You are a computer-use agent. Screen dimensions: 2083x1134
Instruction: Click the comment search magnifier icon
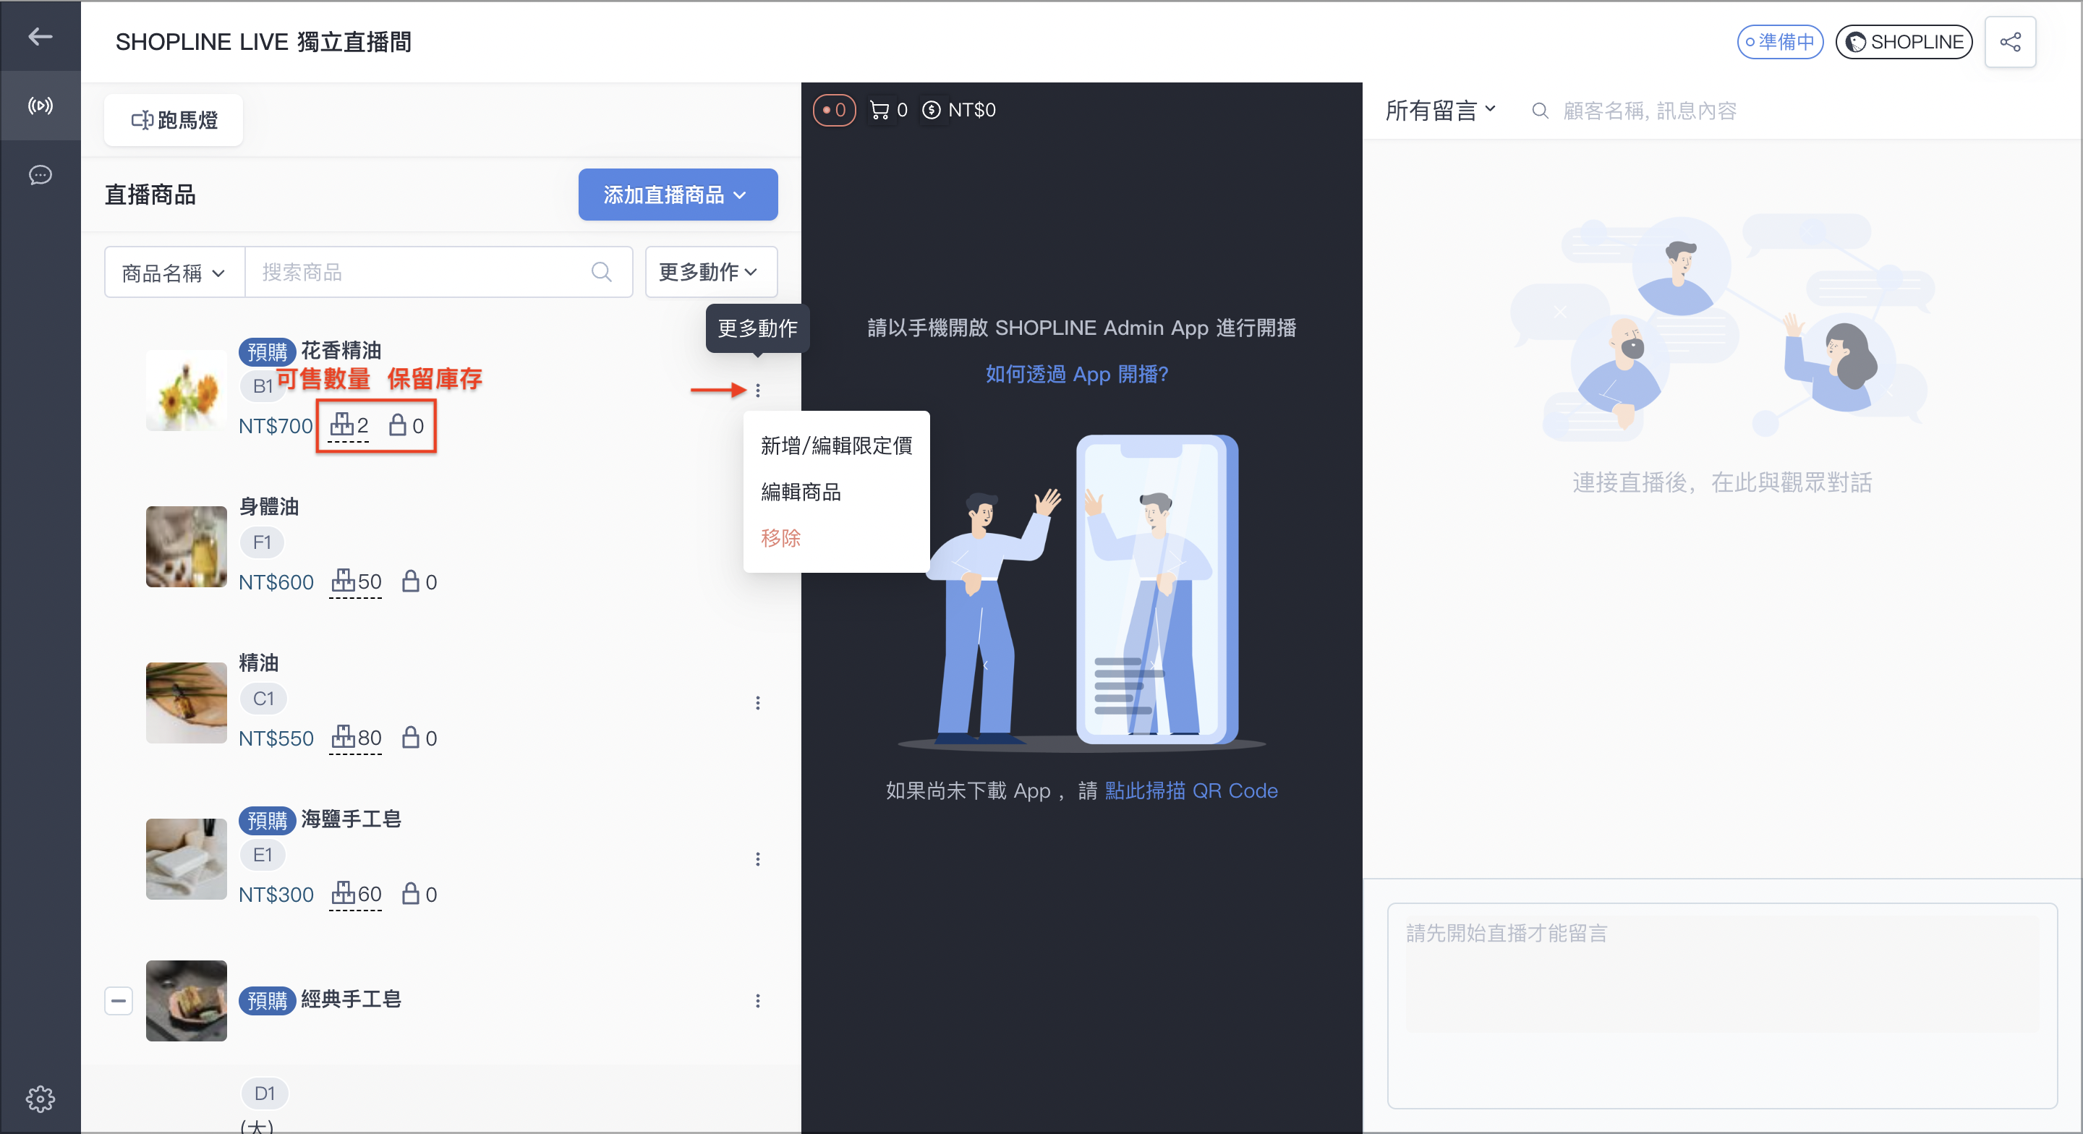tap(1540, 111)
